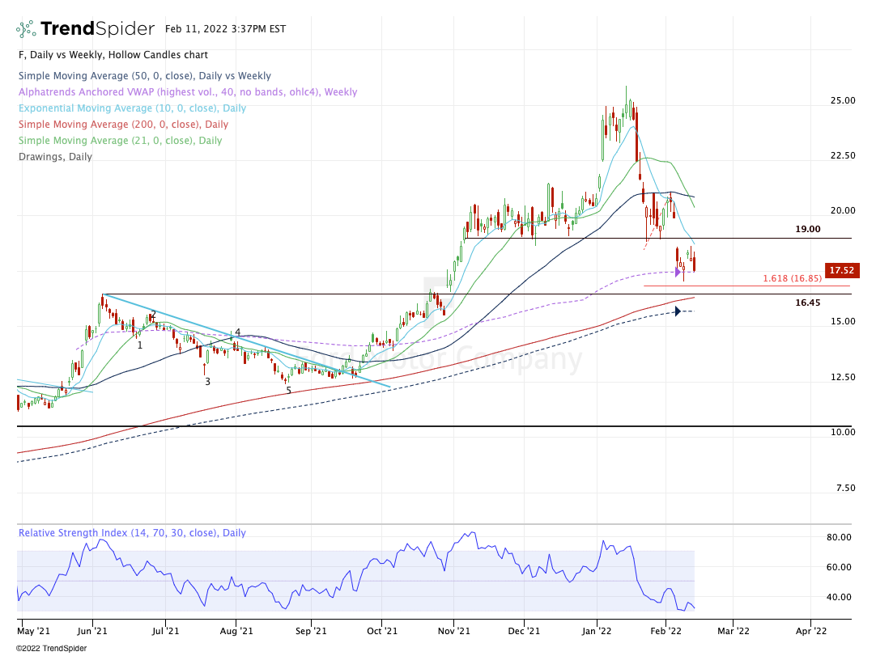The width and height of the screenshot is (876, 656).
Task: Click Elliott wave label 3 on chart
Action: [207, 381]
